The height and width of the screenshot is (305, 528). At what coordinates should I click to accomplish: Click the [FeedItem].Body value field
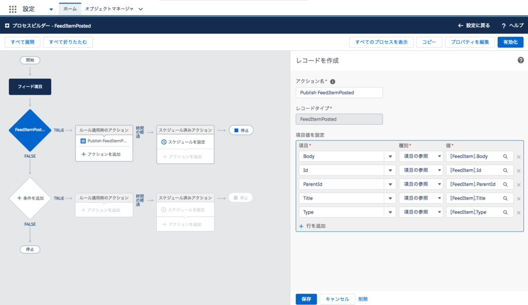480,156
